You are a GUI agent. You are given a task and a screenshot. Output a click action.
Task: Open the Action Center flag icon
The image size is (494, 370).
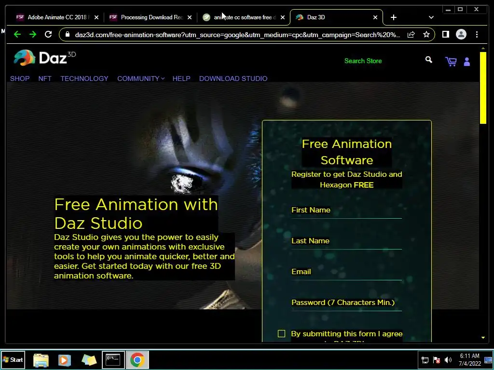point(437,360)
